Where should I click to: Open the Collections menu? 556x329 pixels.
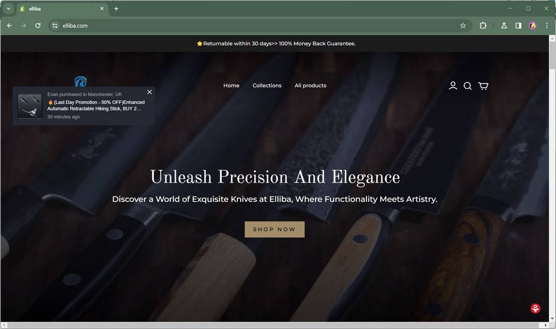pyautogui.click(x=267, y=85)
